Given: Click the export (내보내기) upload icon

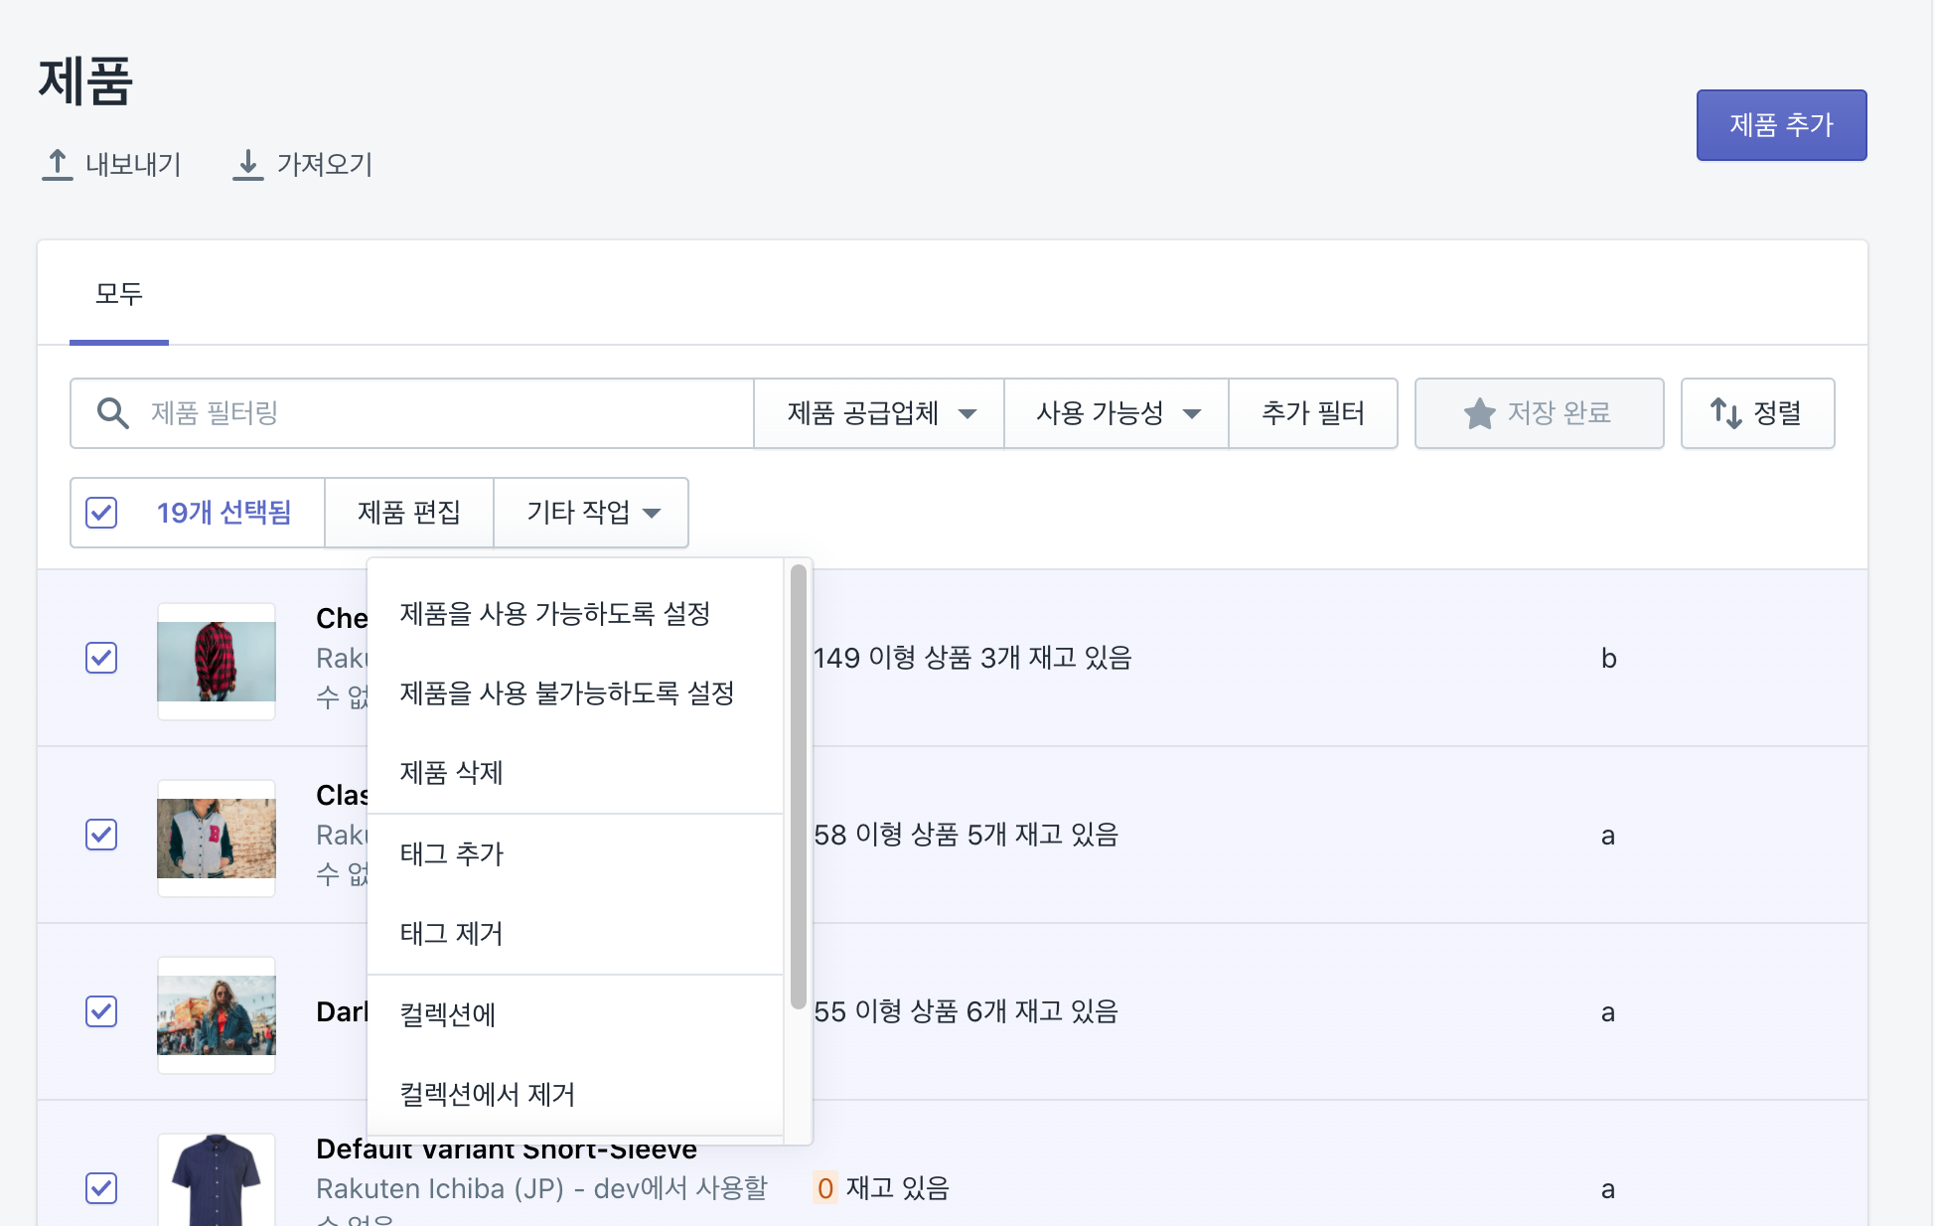Looking at the screenshot, I should [x=58, y=165].
